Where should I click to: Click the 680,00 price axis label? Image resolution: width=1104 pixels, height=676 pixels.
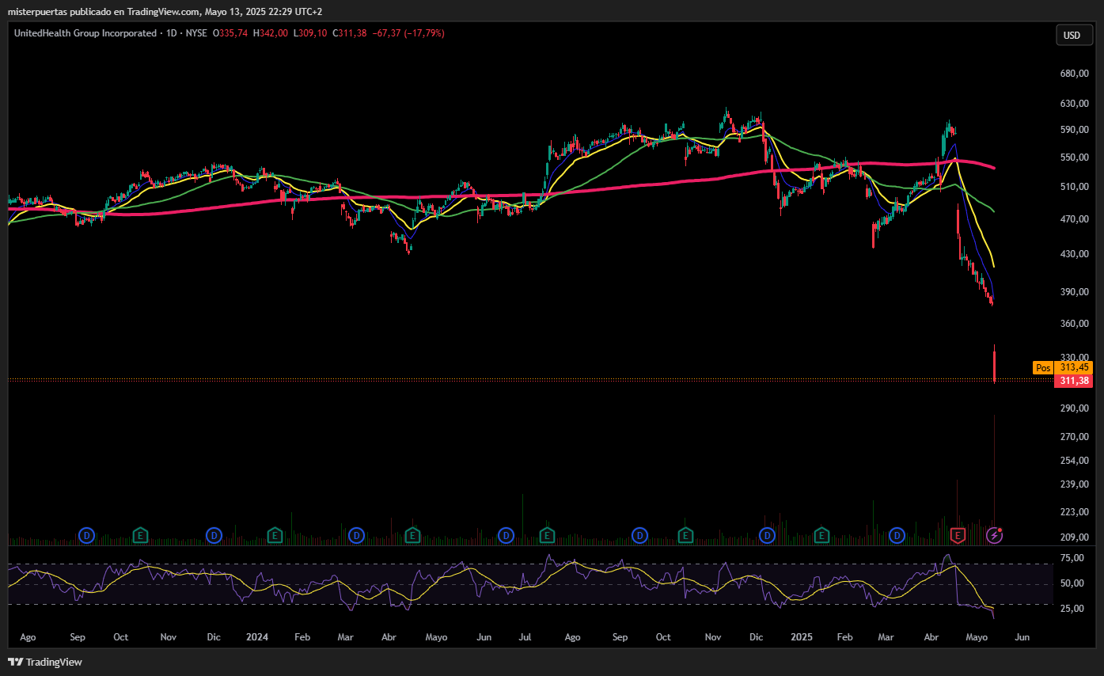coord(1075,74)
